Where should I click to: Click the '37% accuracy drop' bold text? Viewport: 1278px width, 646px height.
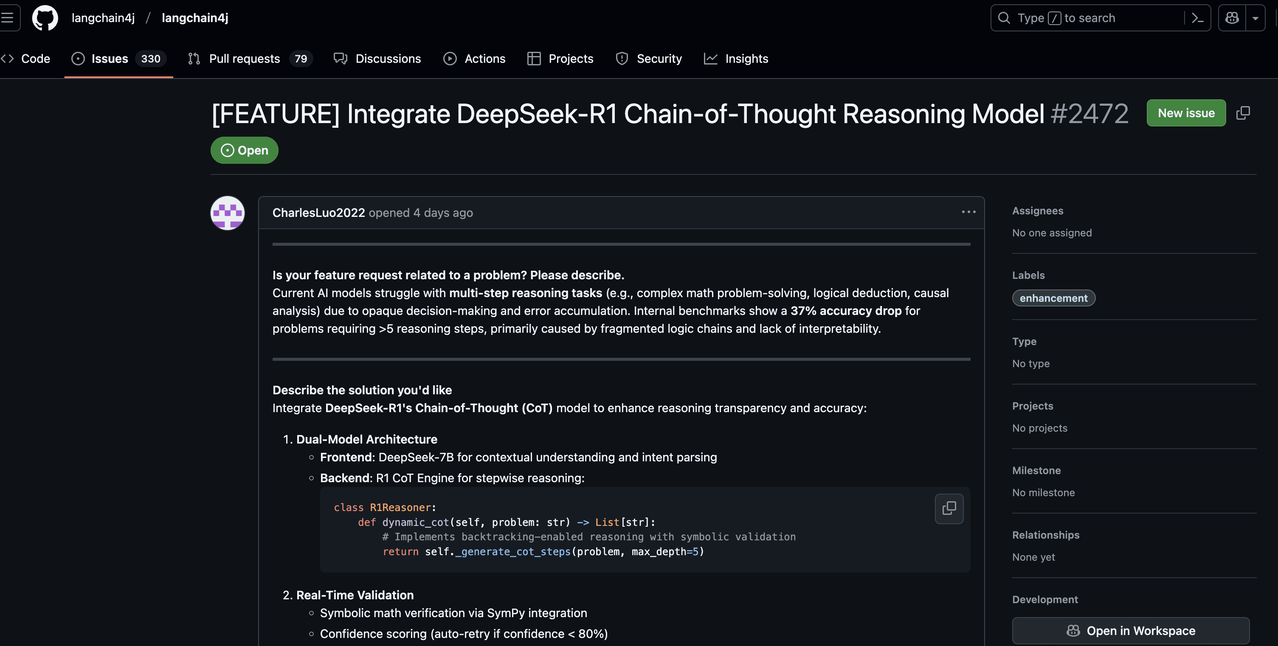[x=846, y=311]
